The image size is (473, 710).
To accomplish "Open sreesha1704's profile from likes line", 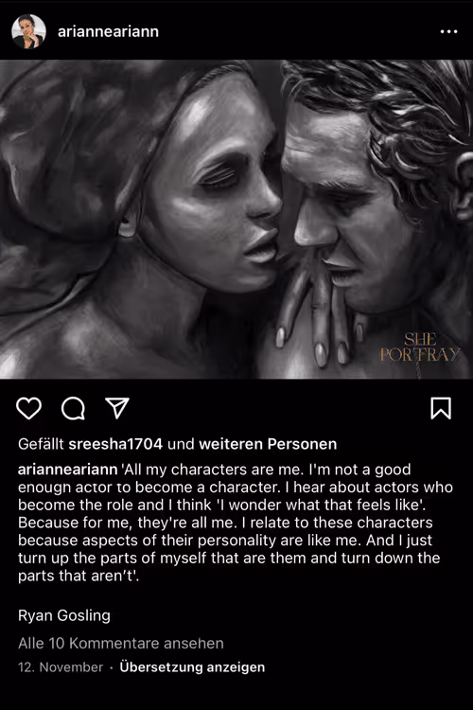I will tap(115, 444).
